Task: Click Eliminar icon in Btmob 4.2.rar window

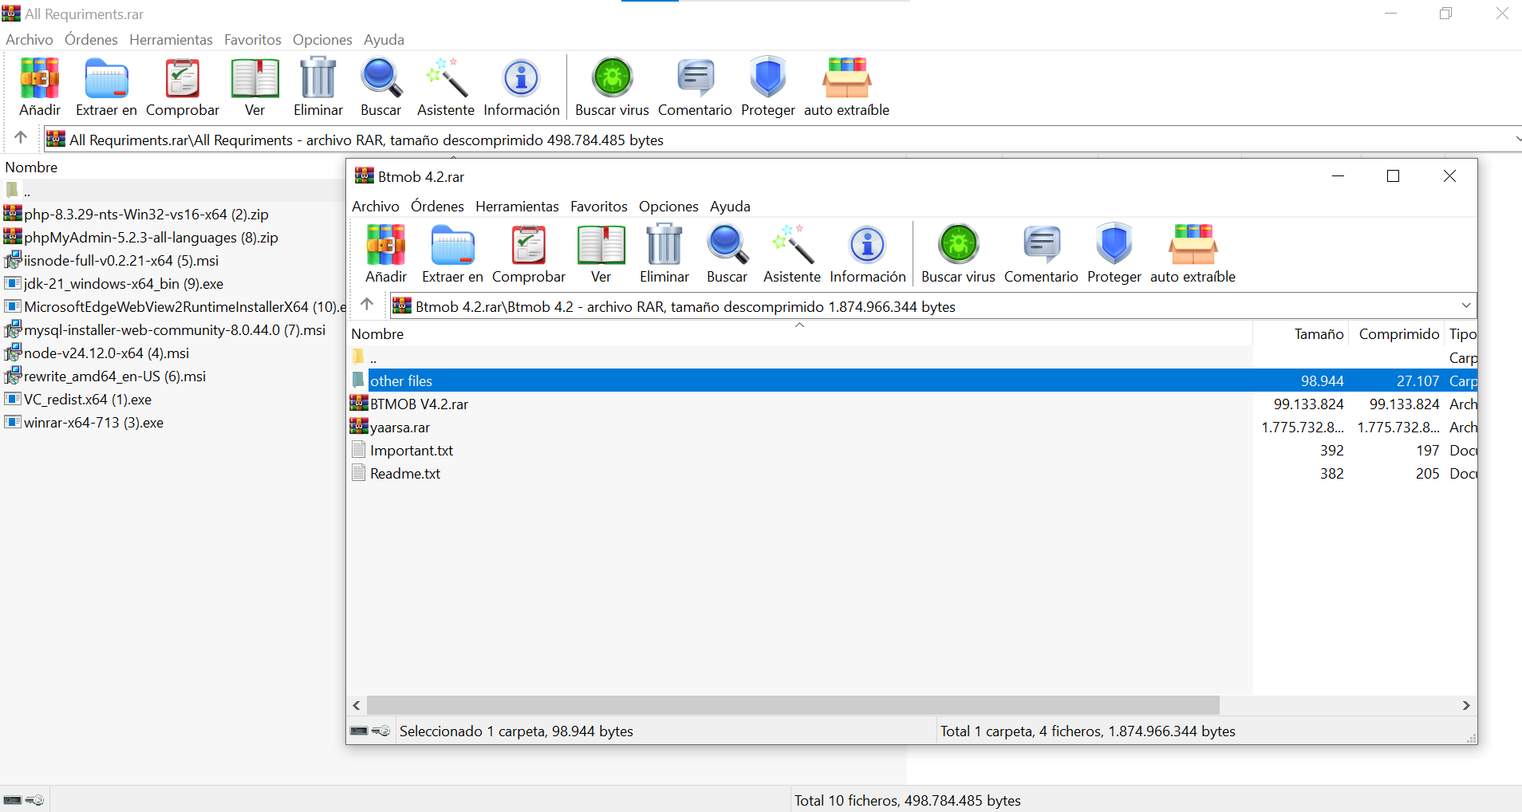Action: tap(664, 253)
